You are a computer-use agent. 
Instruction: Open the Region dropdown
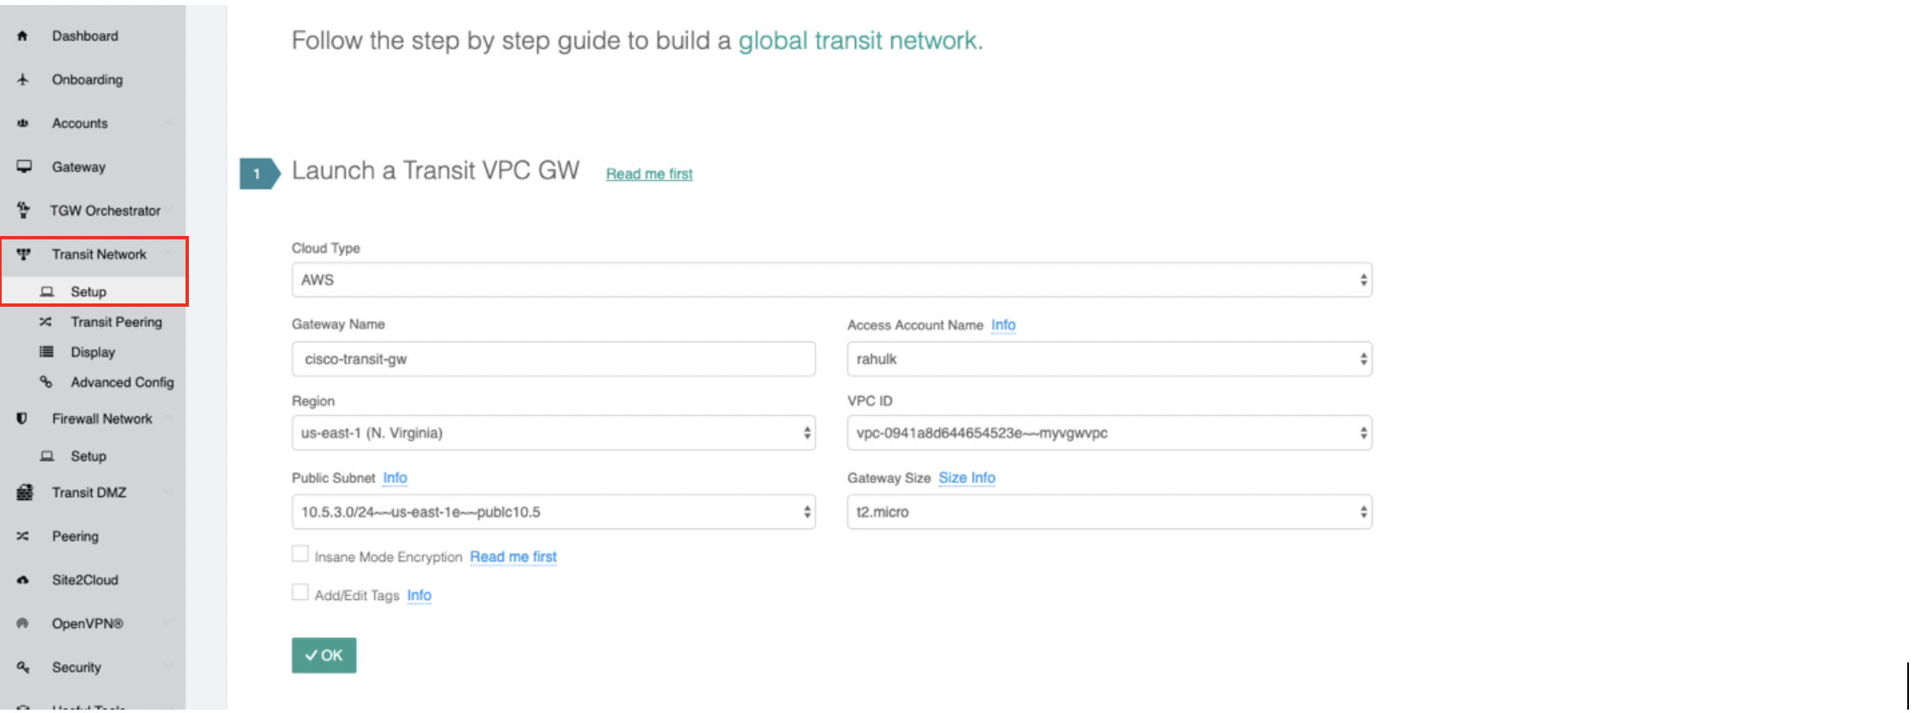(552, 433)
